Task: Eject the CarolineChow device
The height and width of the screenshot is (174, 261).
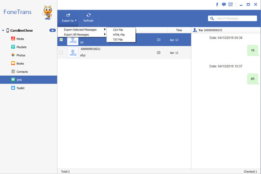Action: click(52, 30)
